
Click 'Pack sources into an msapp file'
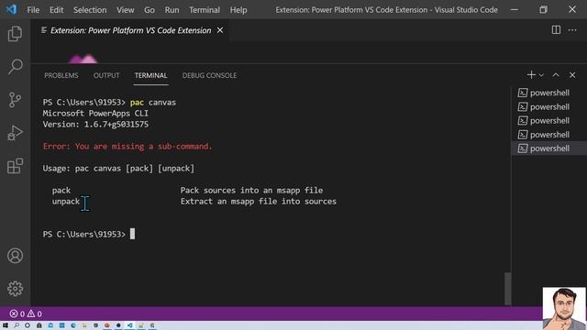(x=251, y=191)
